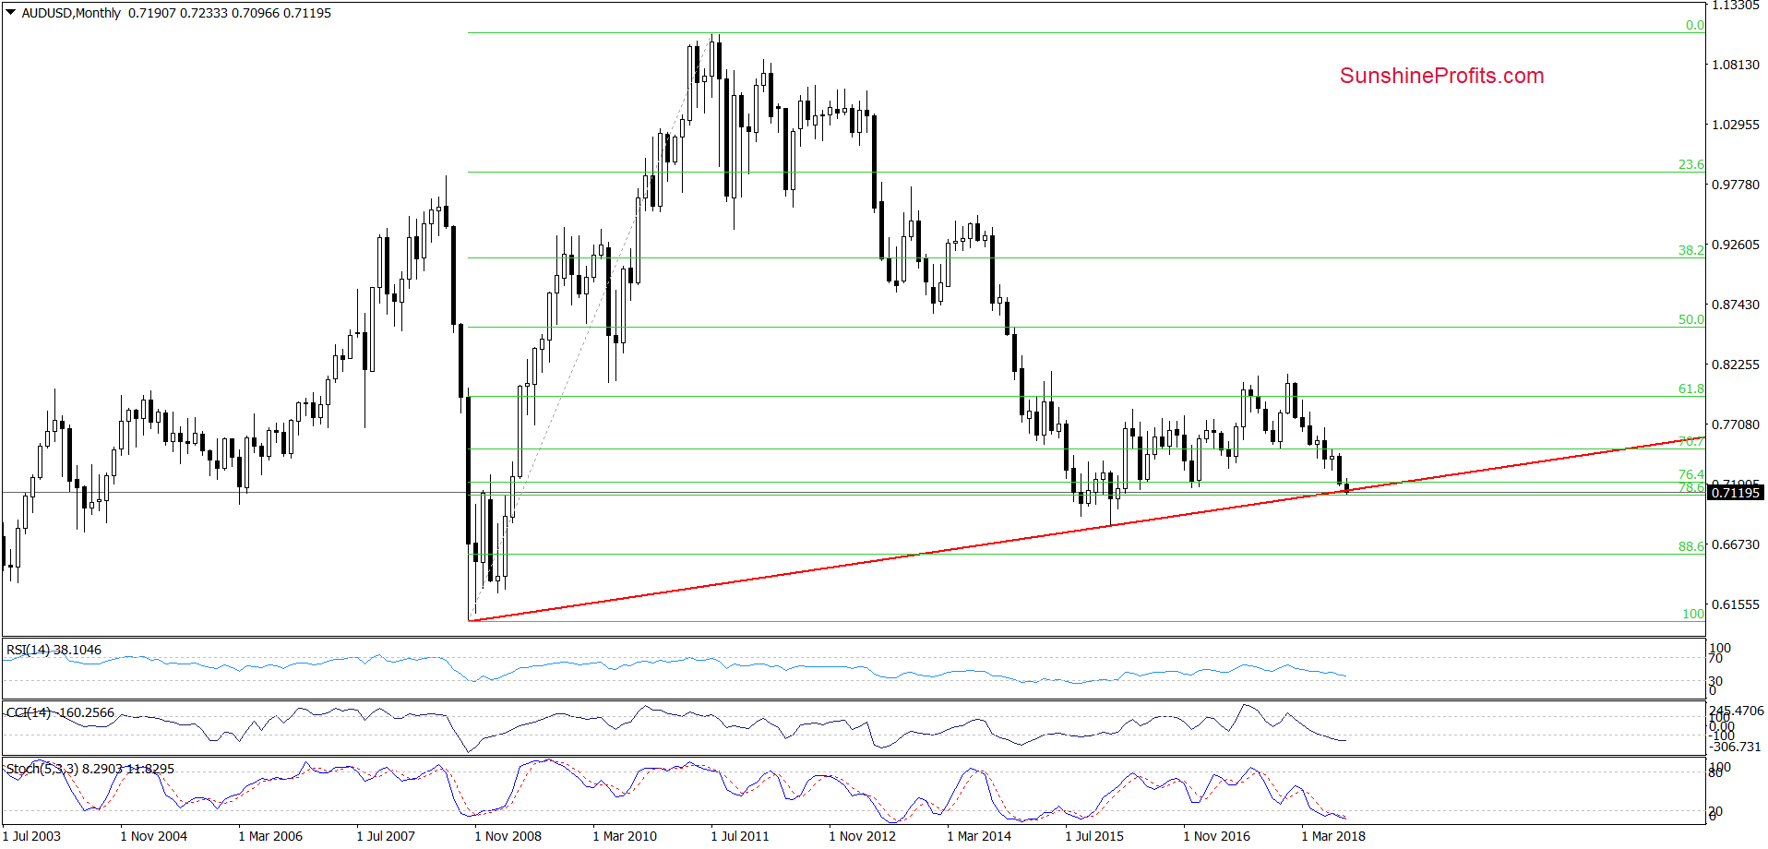
Task: Click the Fibonacci 61.8 level label
Action: [1690, 389]
